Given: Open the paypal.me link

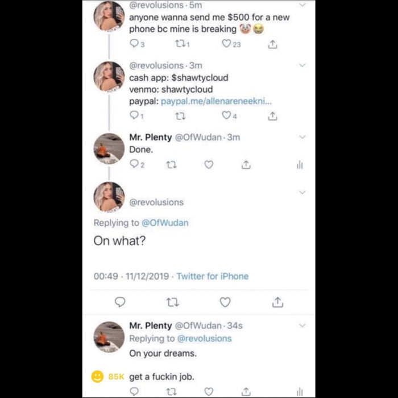Looking at the screenshot, I should click(216, 101).
